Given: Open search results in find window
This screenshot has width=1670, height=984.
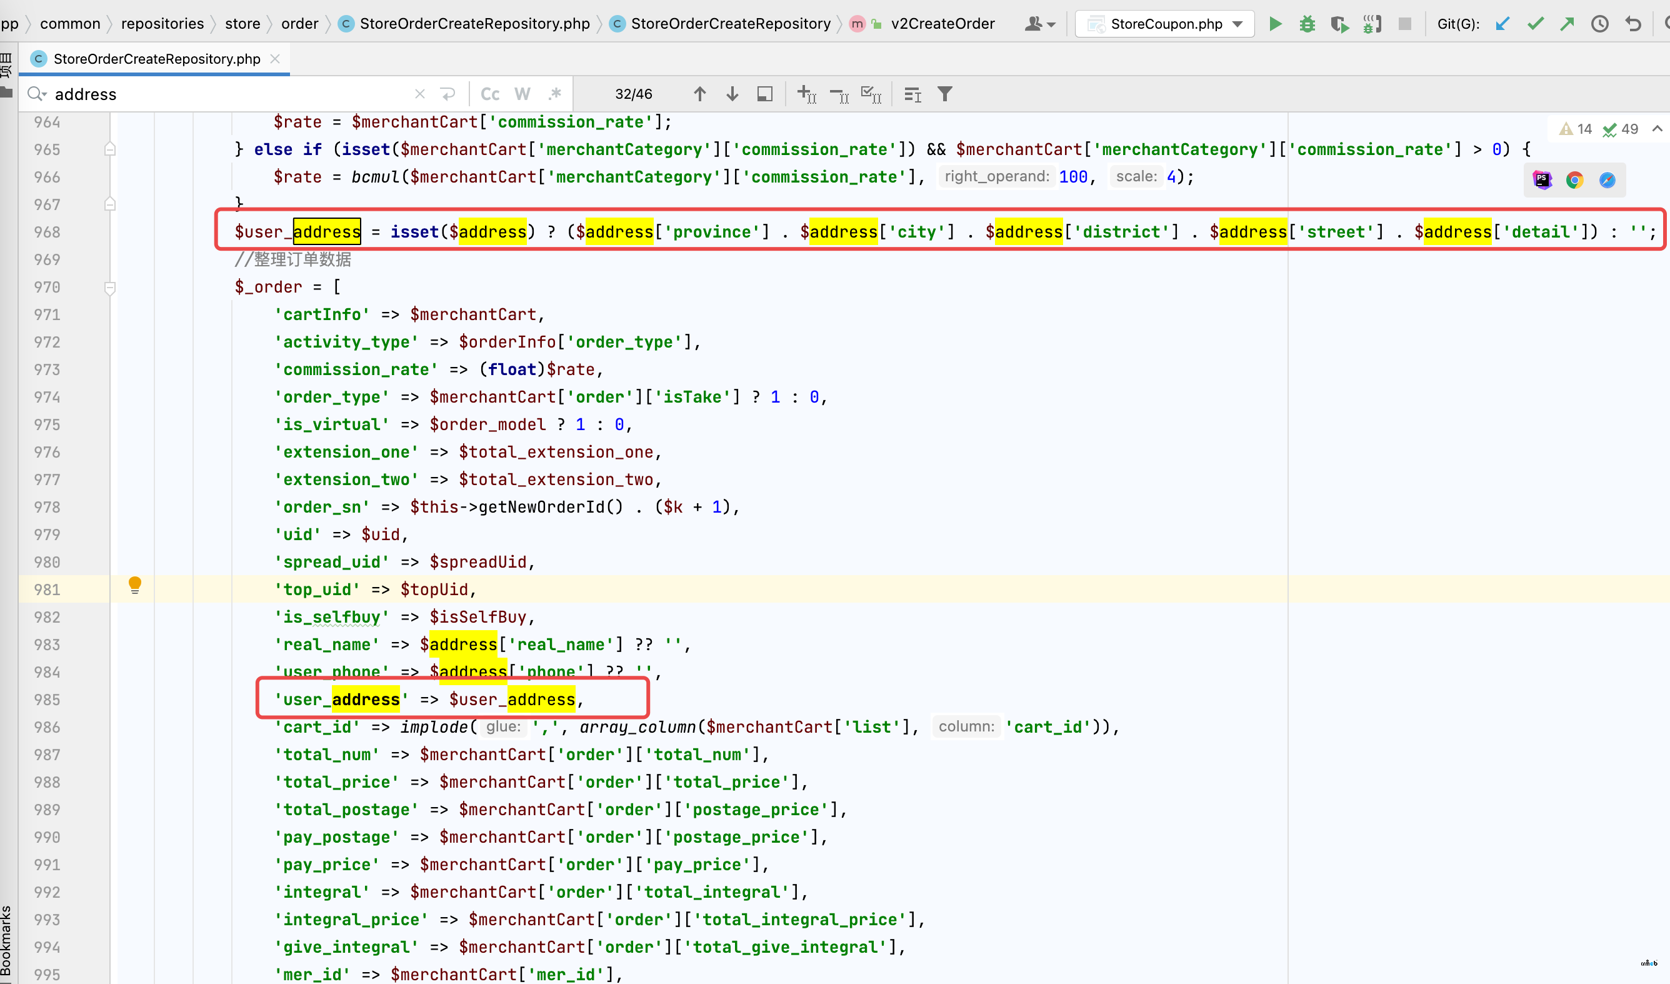Looking at the screenshot, I should pos(912,95).
